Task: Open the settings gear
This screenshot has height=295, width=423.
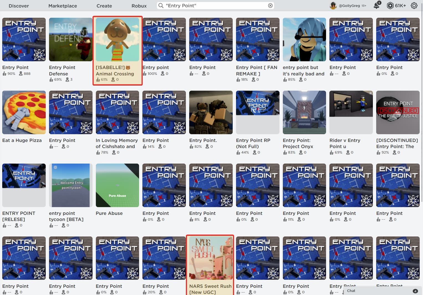Action: pyautogui.click(x=414, y=6)
